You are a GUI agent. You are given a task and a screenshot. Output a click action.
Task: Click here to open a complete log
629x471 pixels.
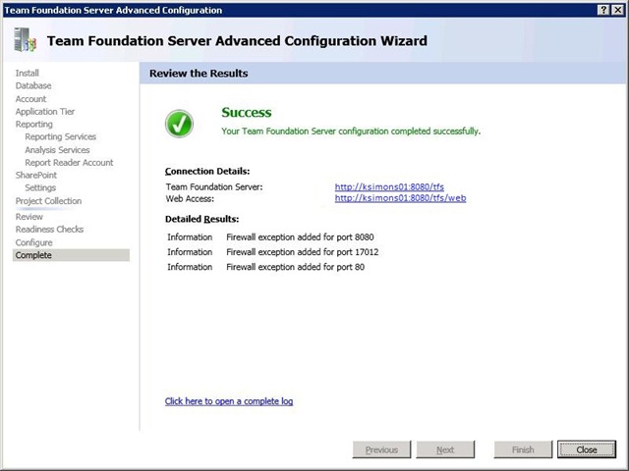tap(229, 401)
